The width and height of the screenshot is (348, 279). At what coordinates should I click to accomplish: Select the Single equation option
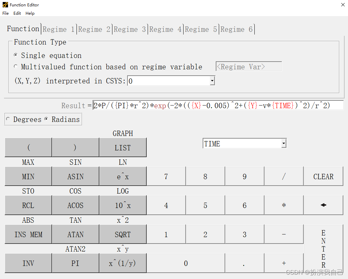click(16, 55)
